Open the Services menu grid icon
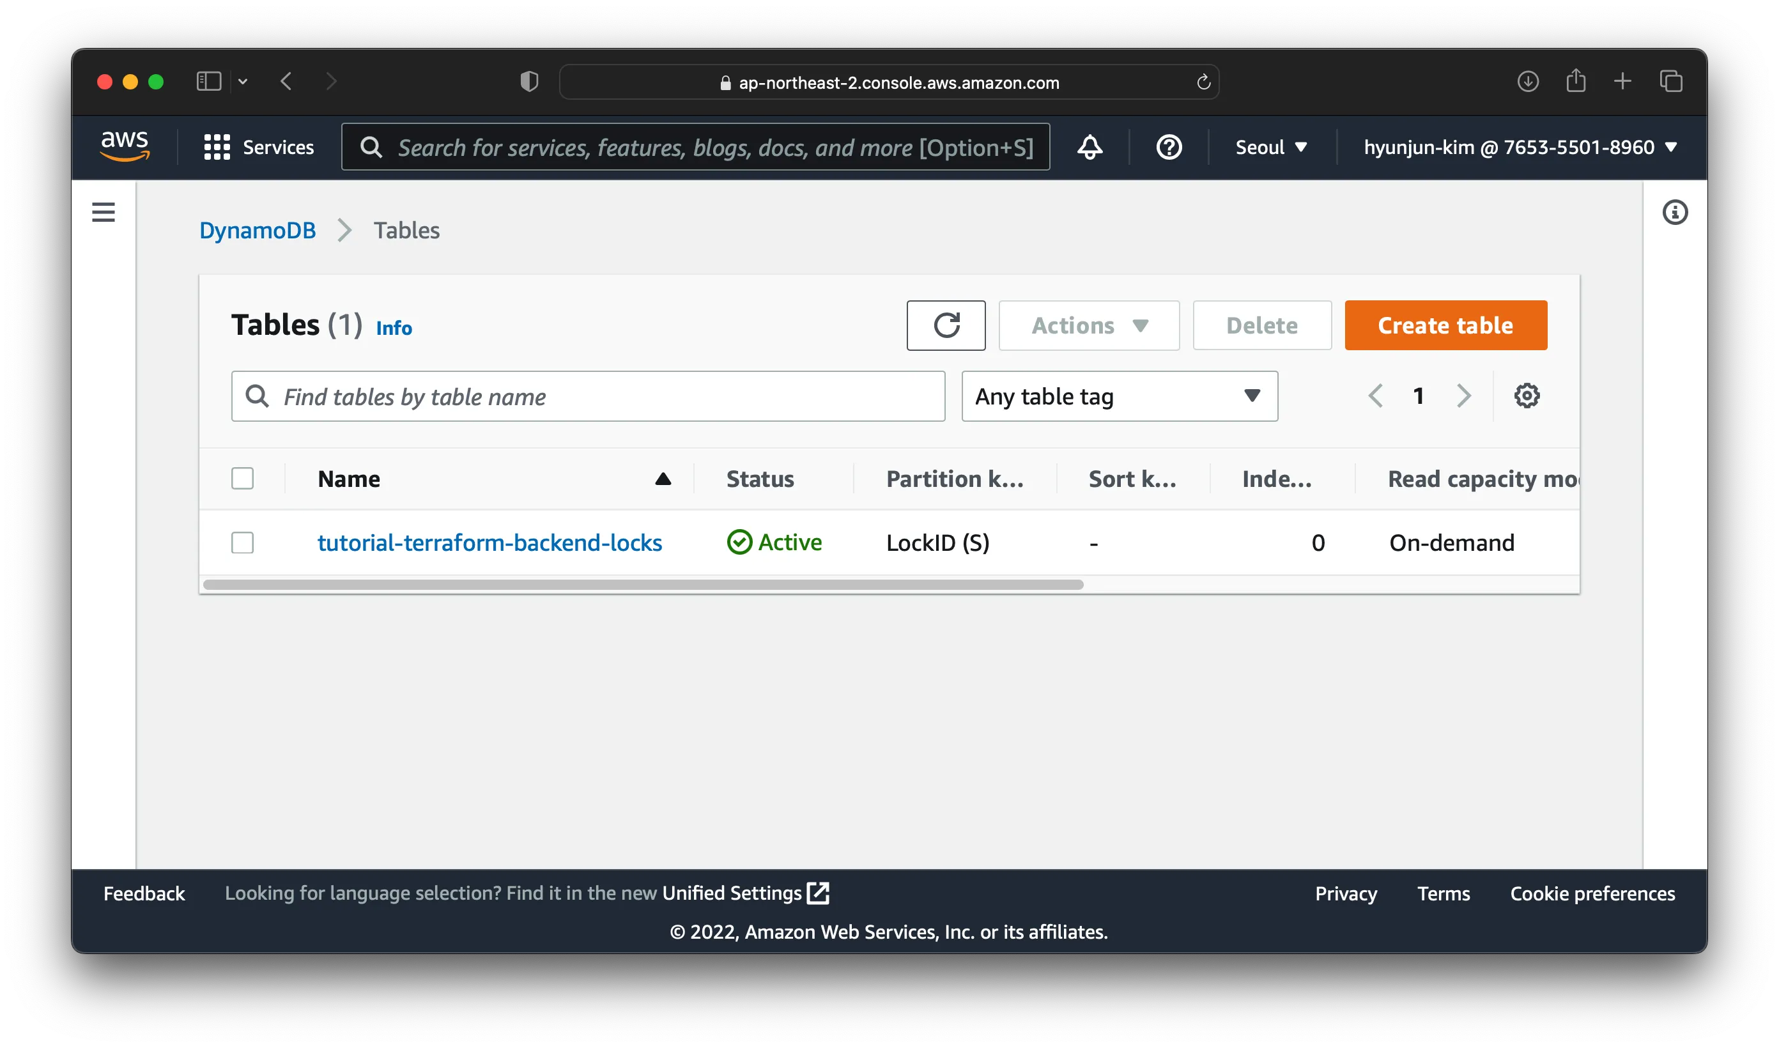The height and width of the screenshot is (1048, 1779). [217, 147]
